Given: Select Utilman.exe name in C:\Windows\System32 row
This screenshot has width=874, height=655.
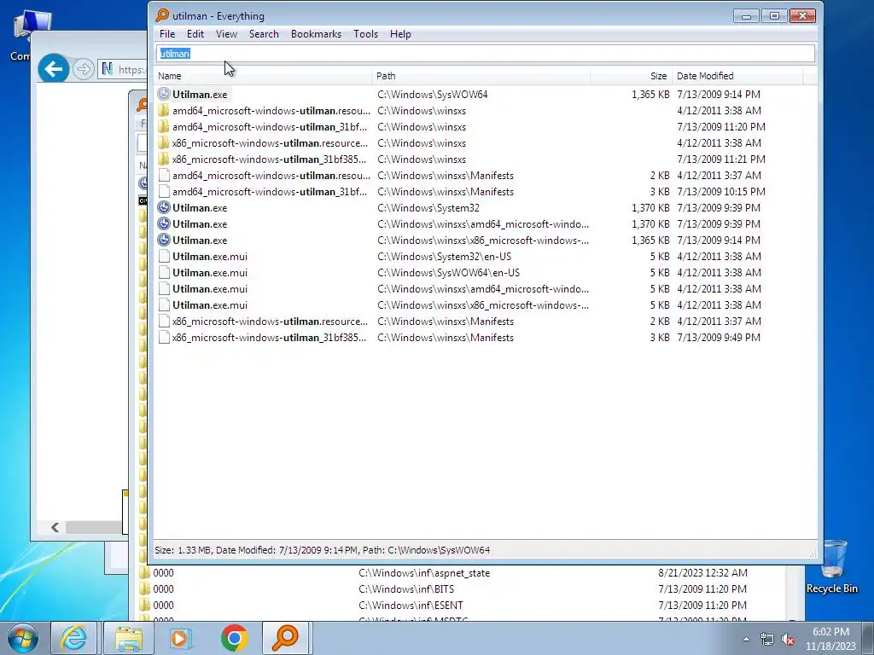Looking at the screenshot, I should point(200,208).
